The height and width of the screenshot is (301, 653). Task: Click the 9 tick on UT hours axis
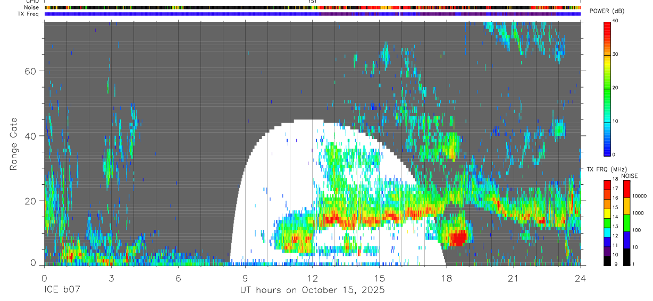(x=245, y=278)
